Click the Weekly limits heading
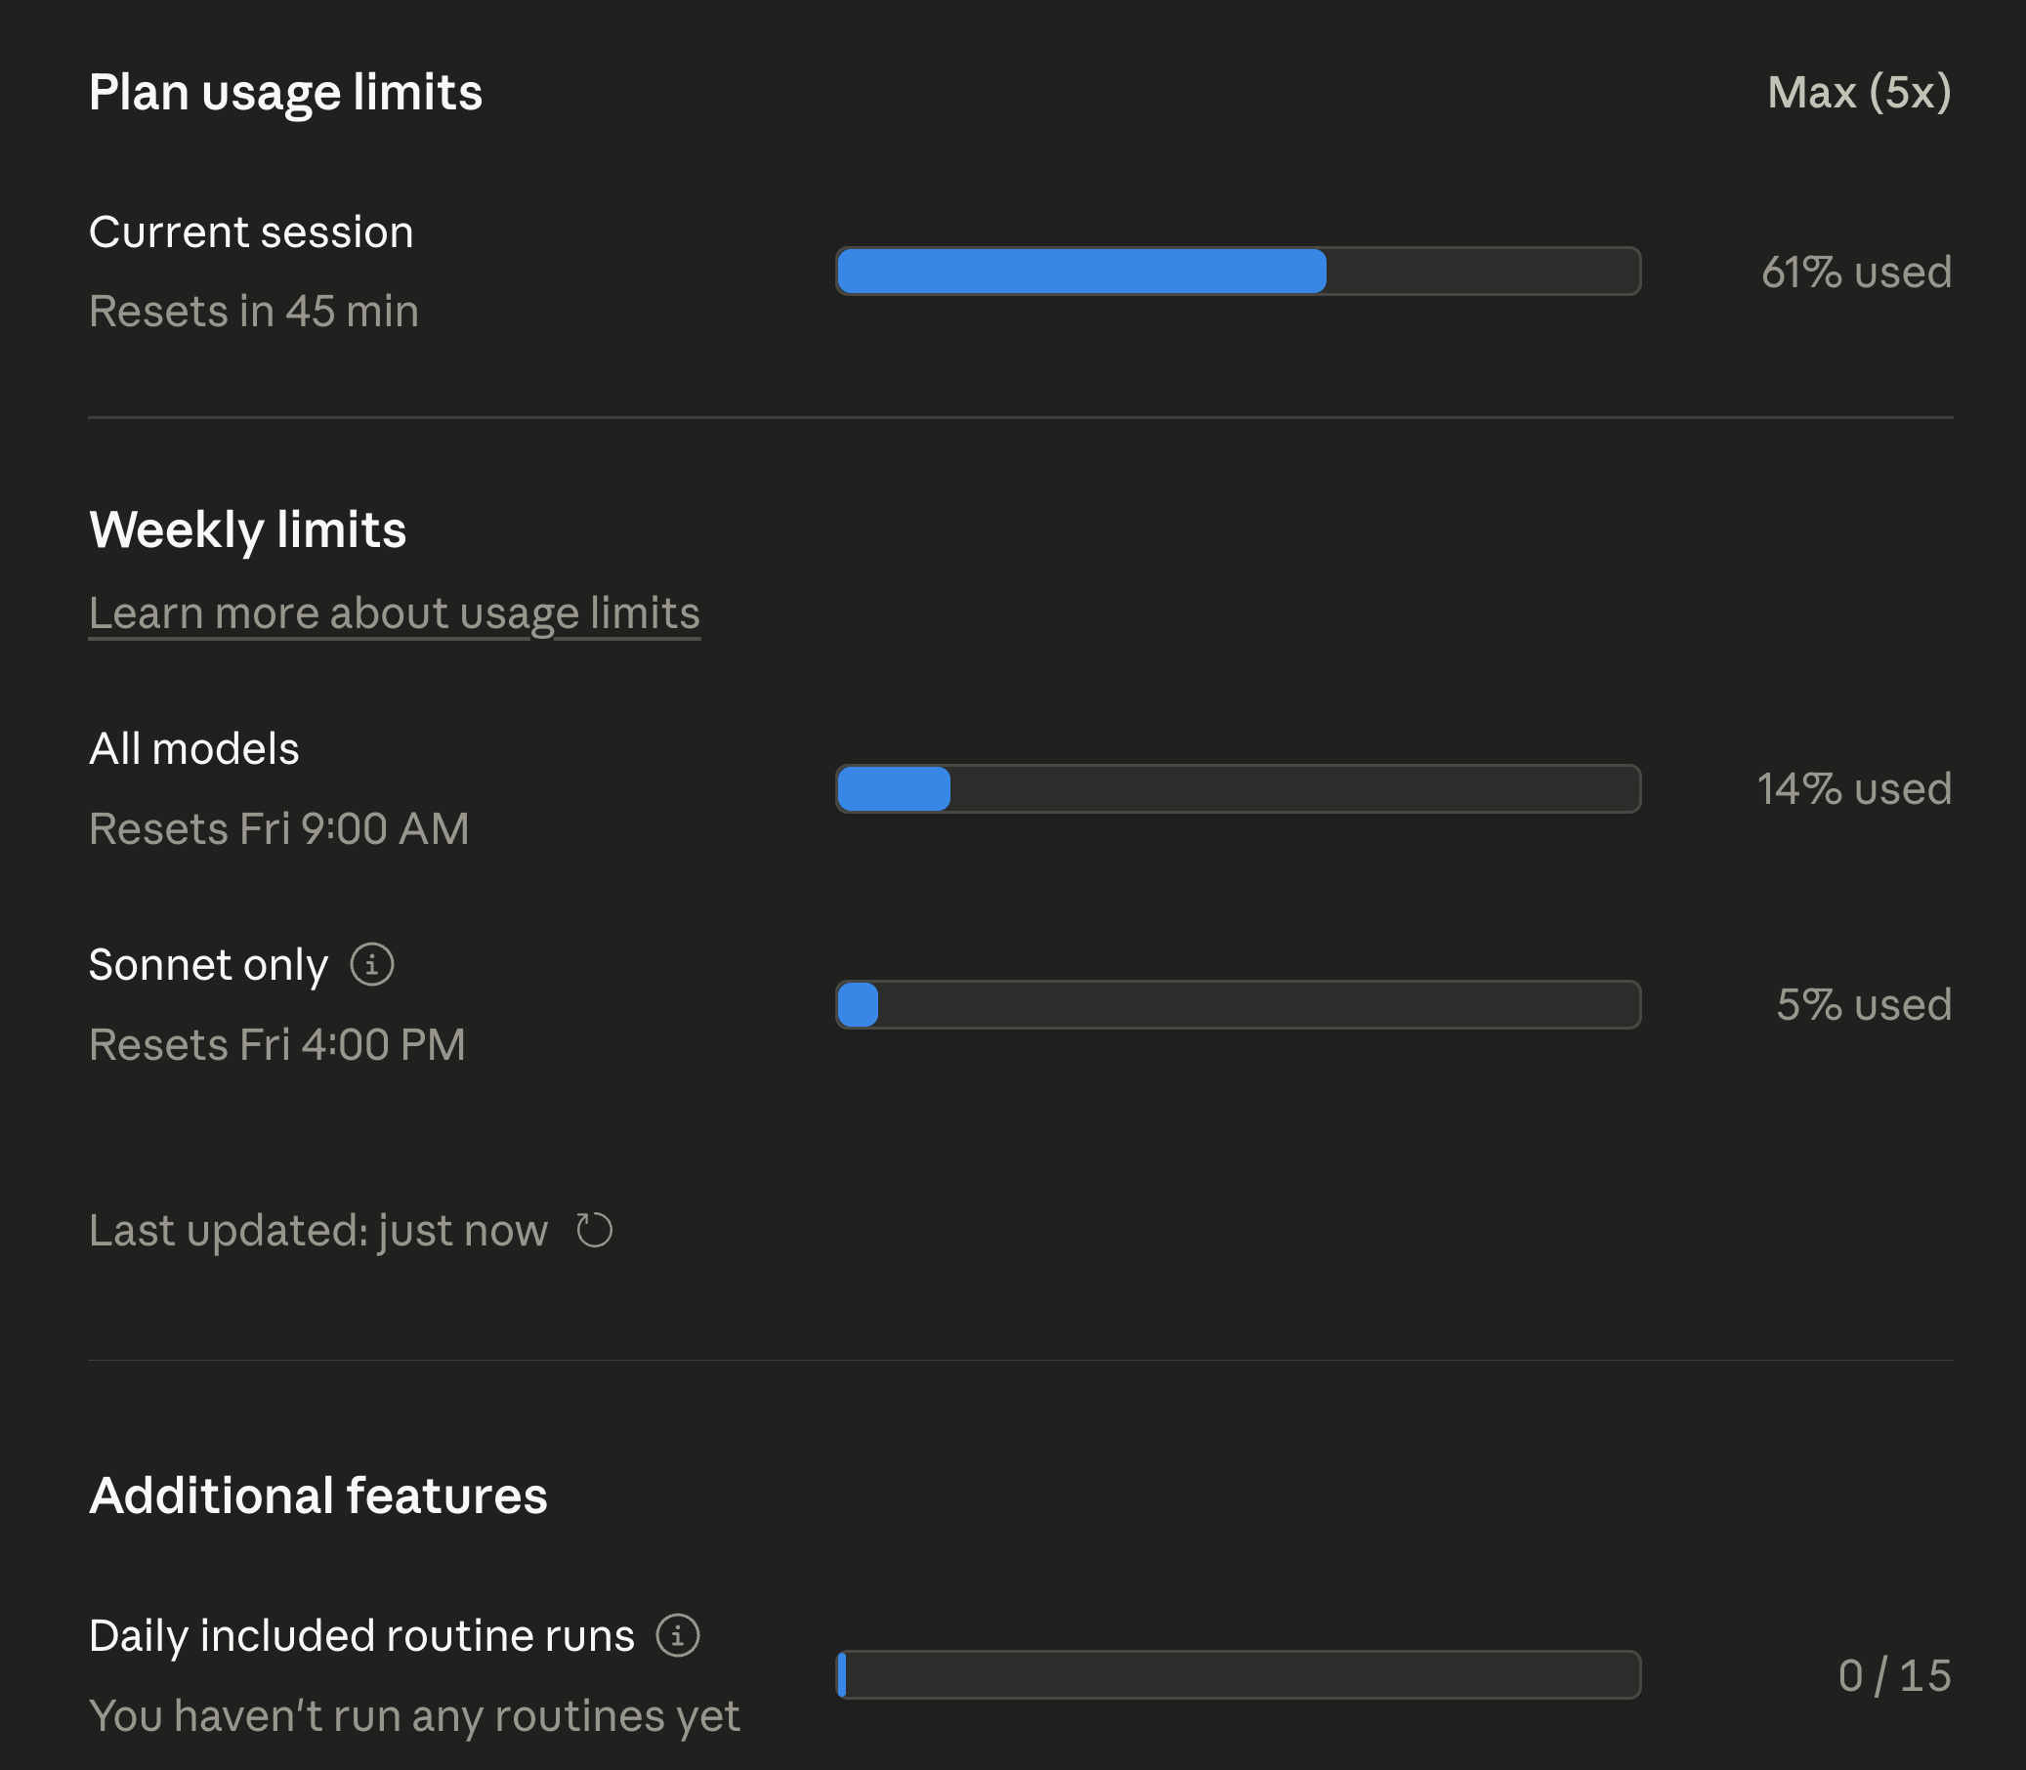The image size is (2026, 1770). (x=247, y=530)
